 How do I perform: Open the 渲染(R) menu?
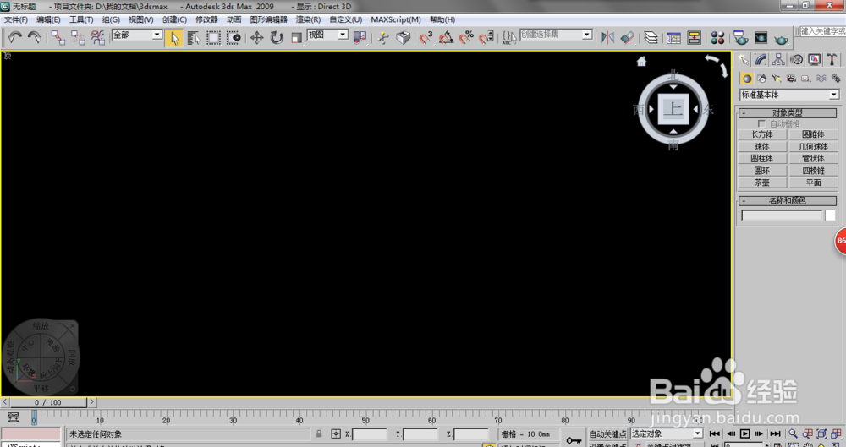coord(308,20)
